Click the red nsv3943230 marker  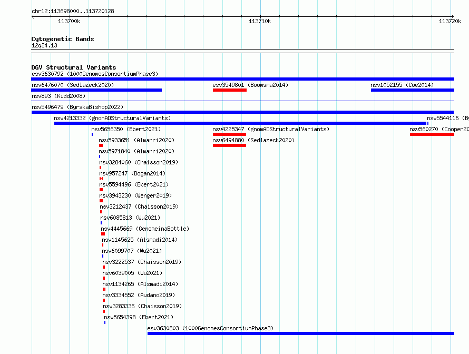click(101, 201)
